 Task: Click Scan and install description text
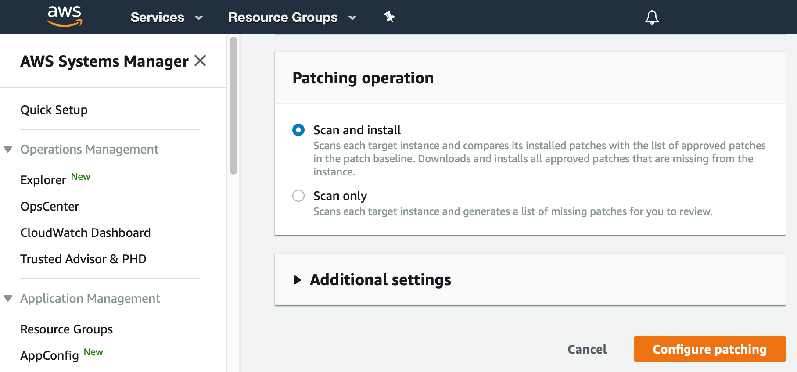coord(539,159)
